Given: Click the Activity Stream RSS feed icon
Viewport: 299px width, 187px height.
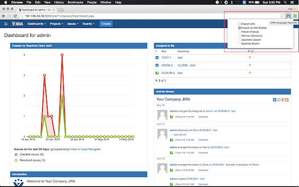Looking at the screenshot, I should tap(286, 100).
